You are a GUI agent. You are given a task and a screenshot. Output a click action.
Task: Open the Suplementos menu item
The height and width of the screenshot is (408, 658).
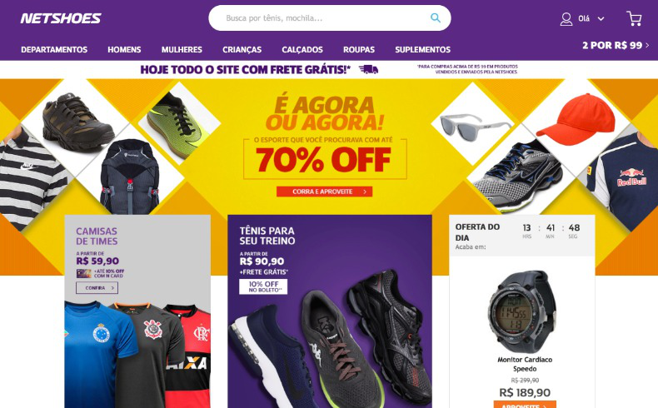[x=422, y=49]
